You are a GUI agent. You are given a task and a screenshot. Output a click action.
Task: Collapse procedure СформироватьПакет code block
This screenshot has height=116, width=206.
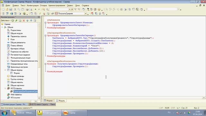tap(45, 23)
